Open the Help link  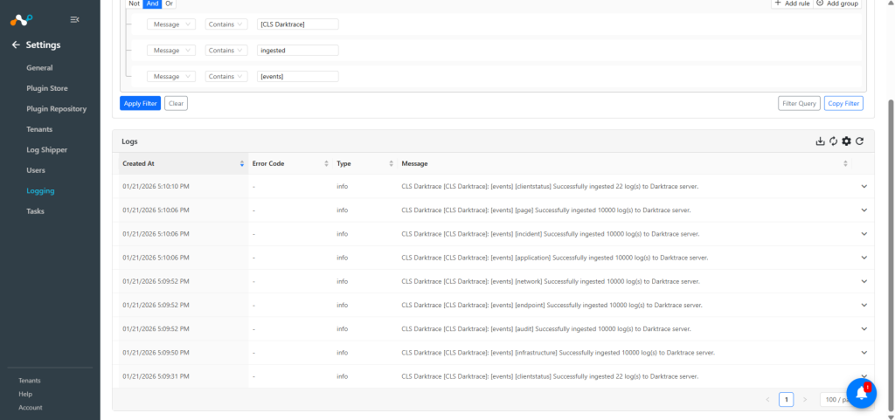point(25,395)
